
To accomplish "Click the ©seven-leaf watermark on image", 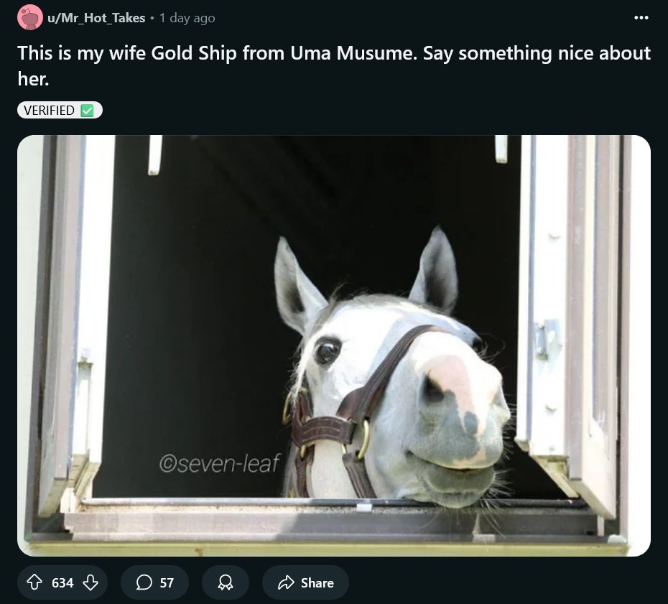I will pyautogui.click(x=220, y=463).
